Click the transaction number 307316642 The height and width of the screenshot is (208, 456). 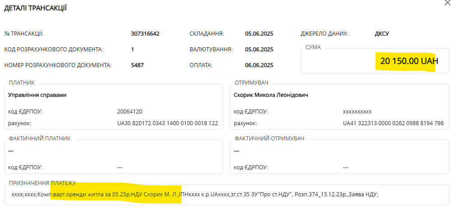(x=145, y=34)
